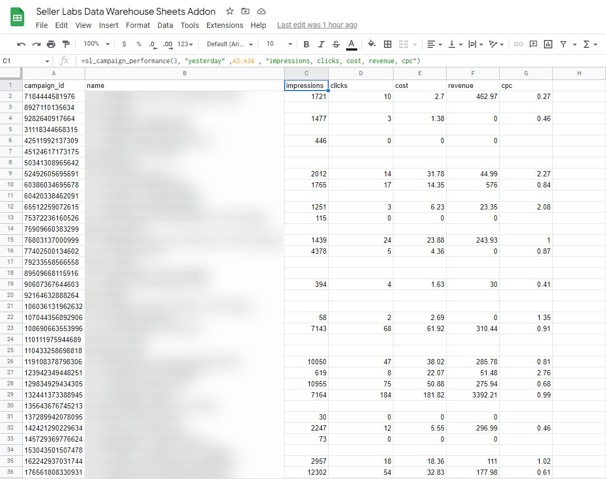Click the select-all corner box
This screenshot has height=479, width=606.
pos(11,73)
